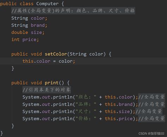This screenshot has height=137, width=167.
Task: Click the 'double size;' field line
Action: (28, 32)
